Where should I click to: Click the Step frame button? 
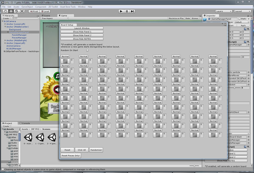click(132, 11)
